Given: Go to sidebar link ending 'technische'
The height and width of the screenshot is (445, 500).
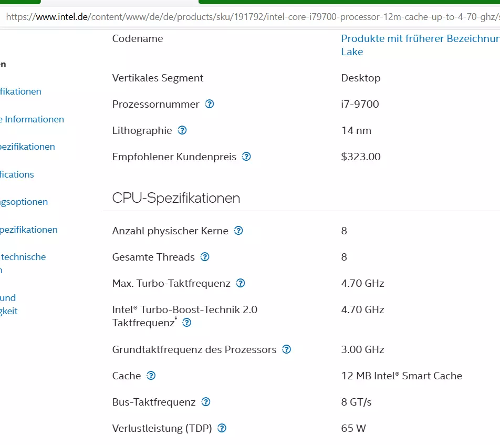Looking at the screenshot, I should [23, 263].
